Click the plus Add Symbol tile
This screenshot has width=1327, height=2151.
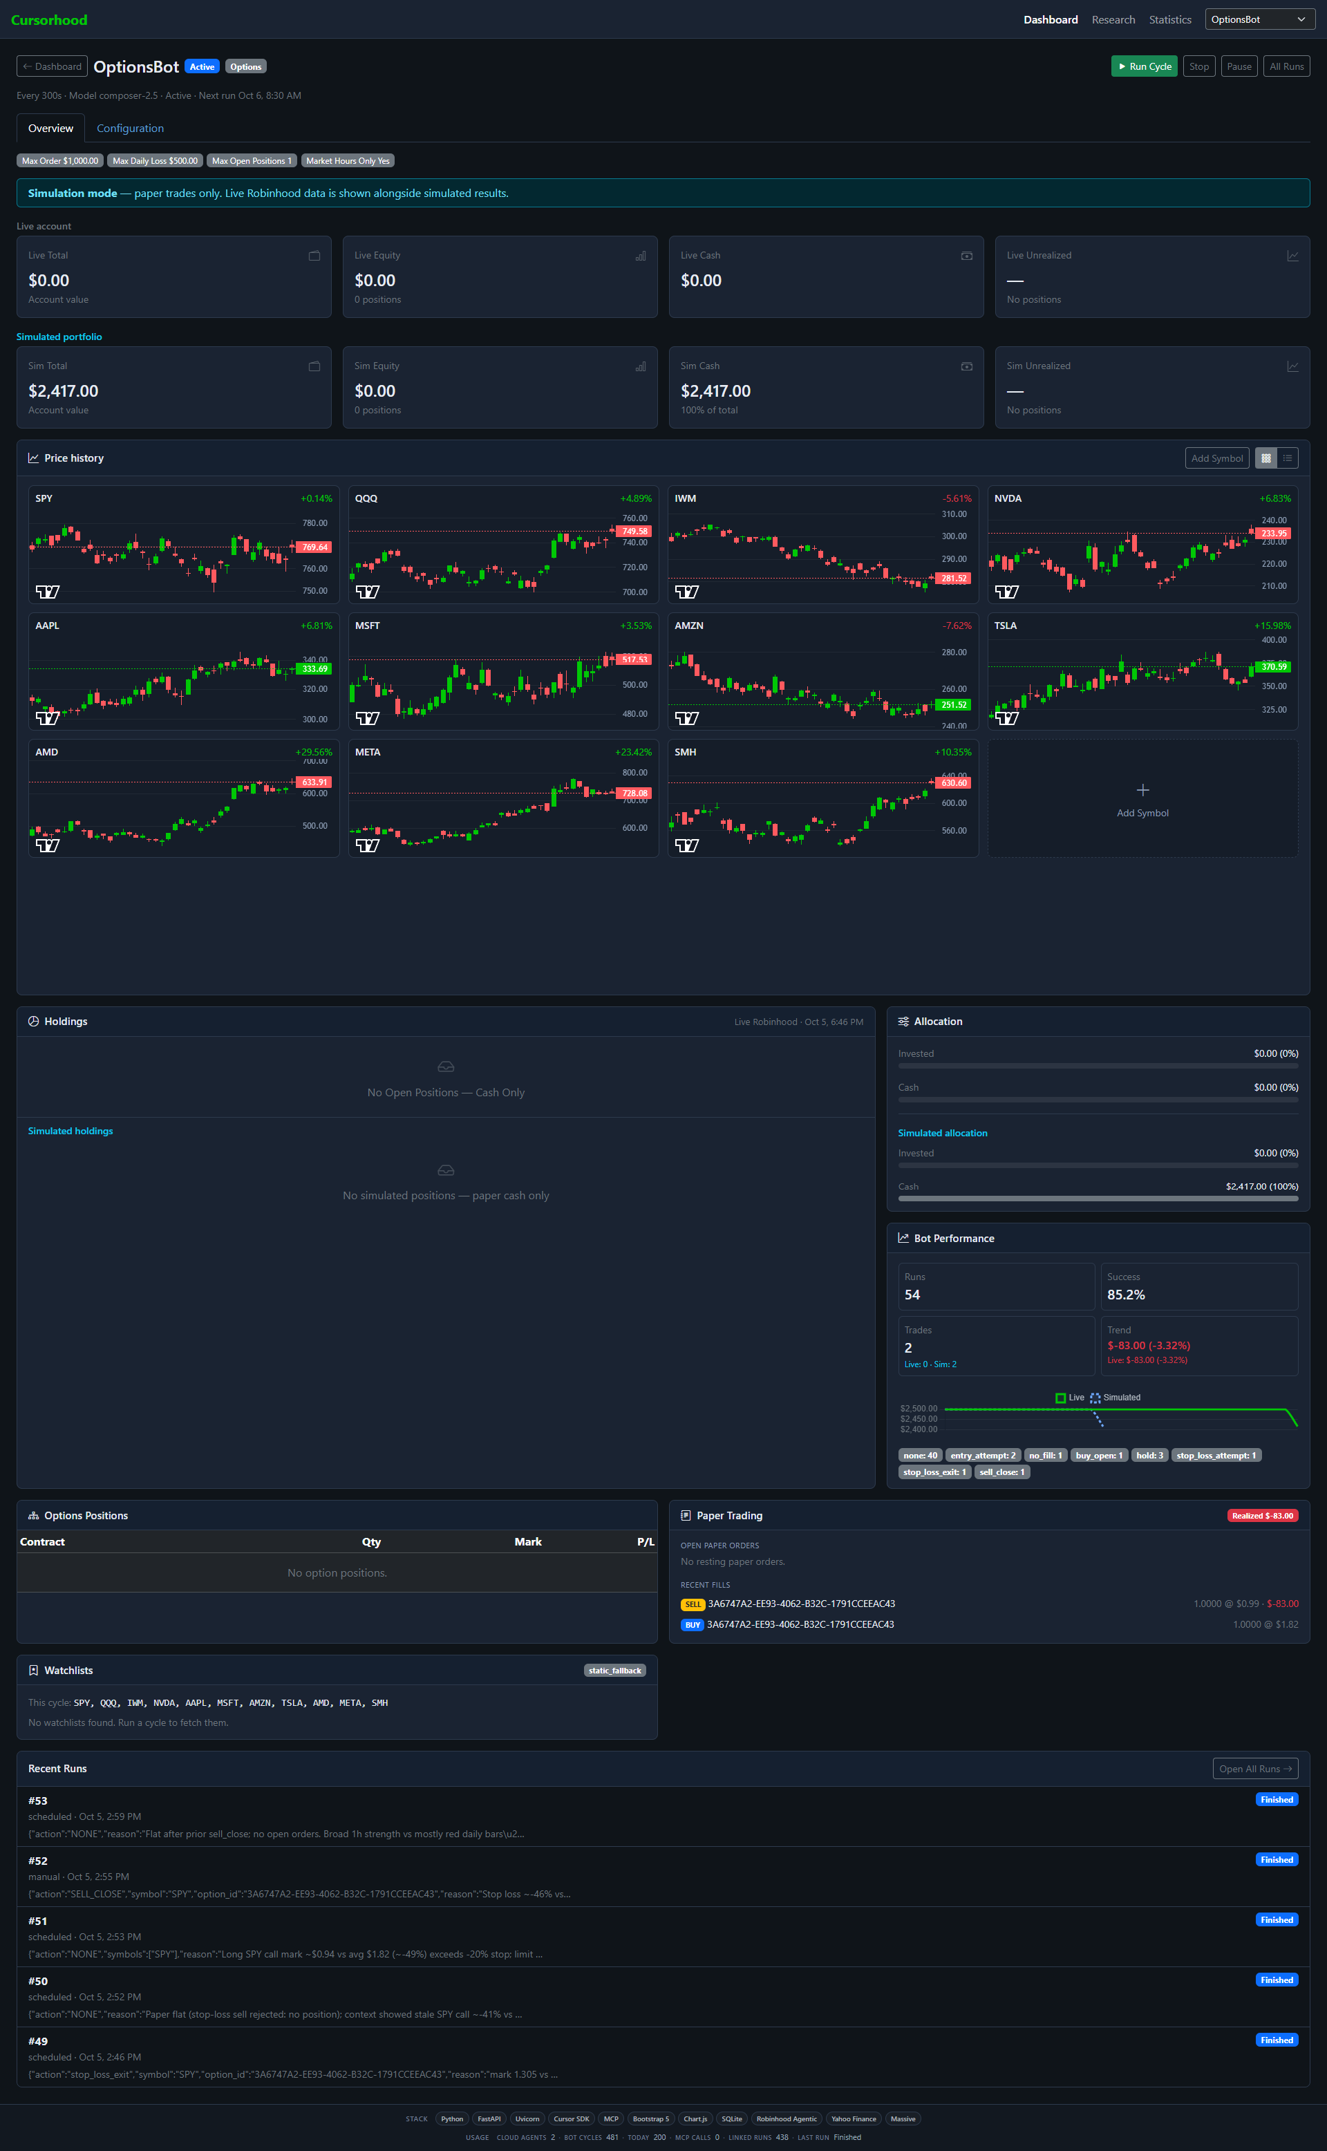point(1142,798)
